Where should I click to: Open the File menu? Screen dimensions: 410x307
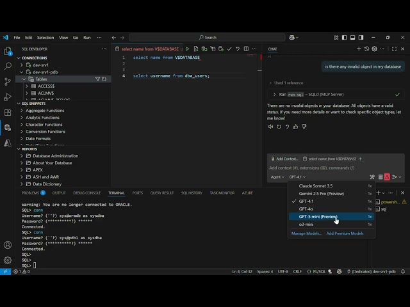click(x=17, y=38)
